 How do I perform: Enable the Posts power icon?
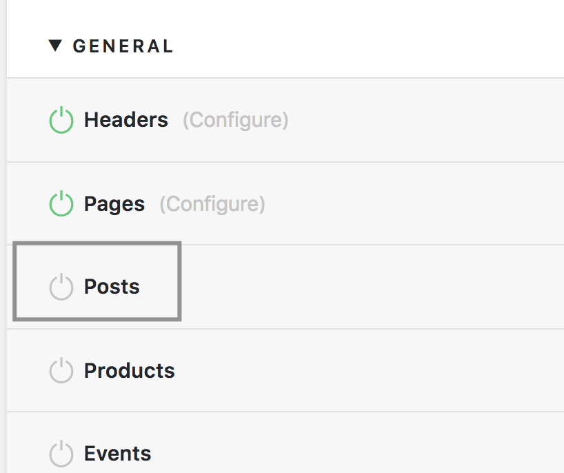click(x=61, y=287)
